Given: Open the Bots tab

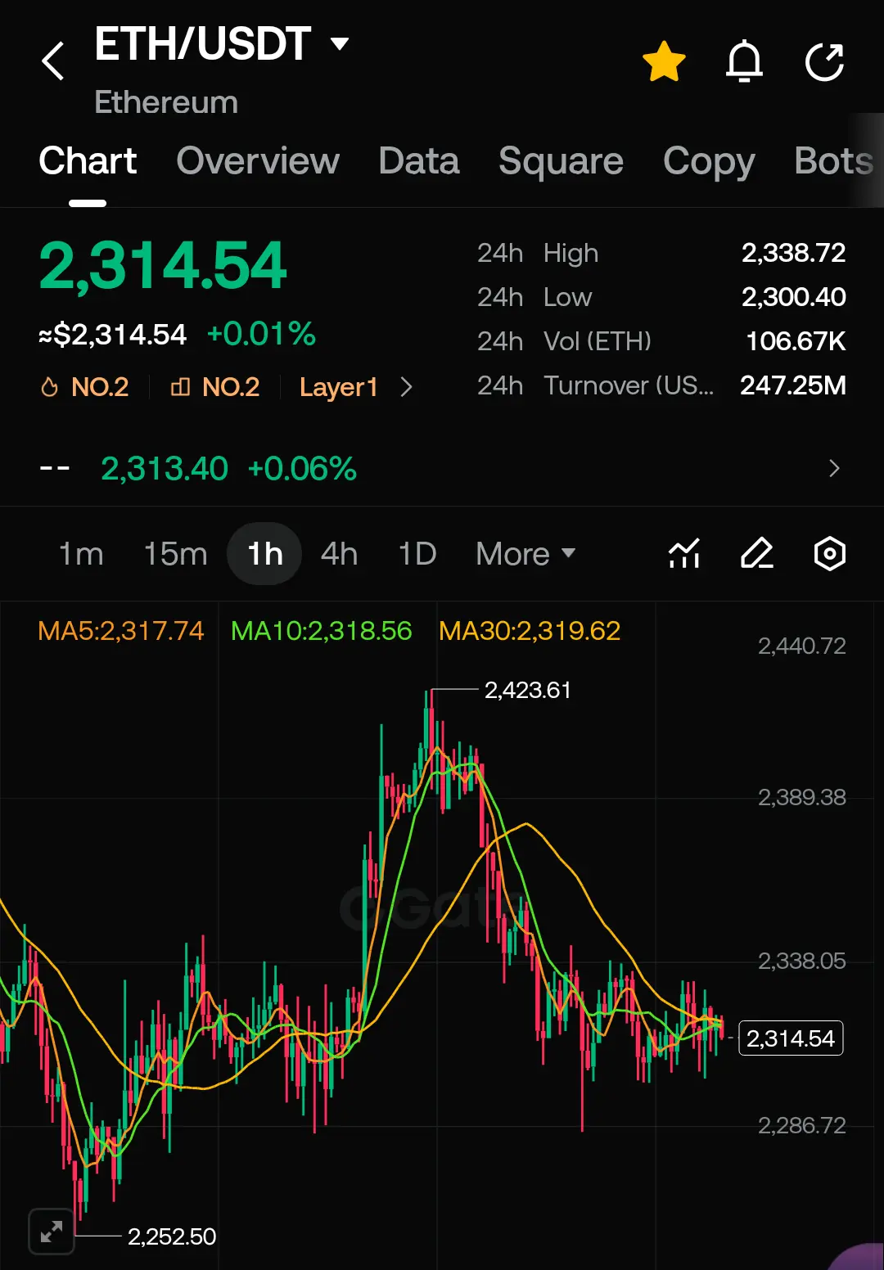Looking at the screenshot, I should click(x=833, y=161).
